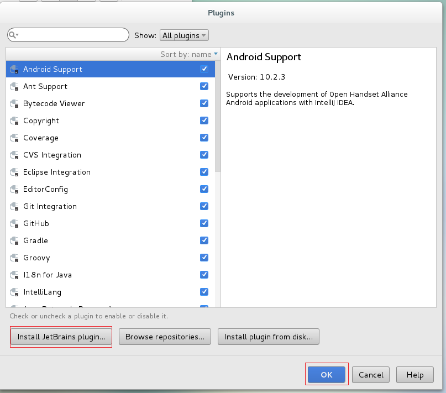The height and width of the screenshot is (393, 446).
Task: Click the EditorConfig plugin icon
Action: click(14, 189)
